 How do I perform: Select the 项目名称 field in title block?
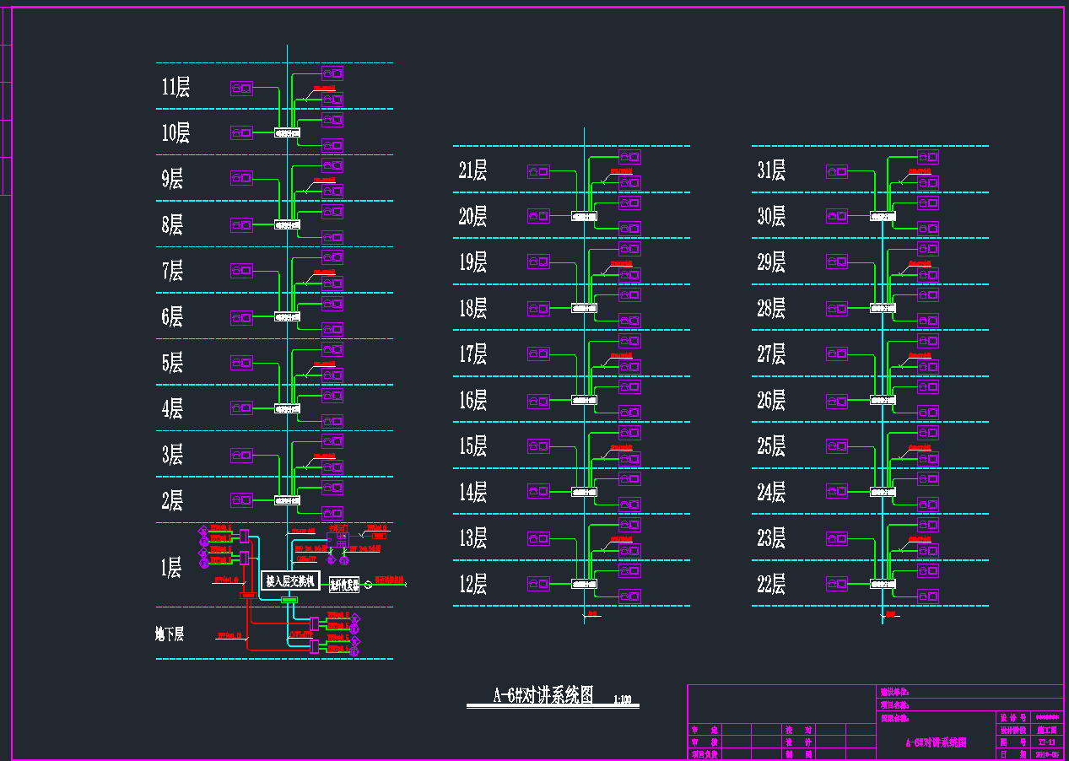(969, 704)
